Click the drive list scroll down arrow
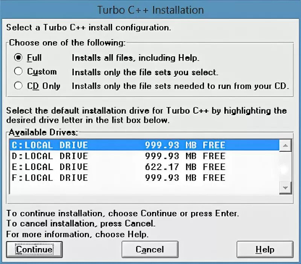 (x=286, y=188)
